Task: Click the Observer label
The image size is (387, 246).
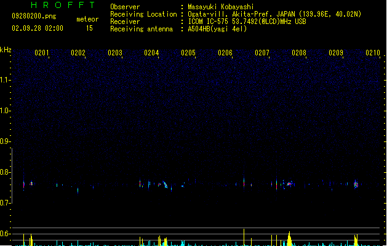Action: (x=125, y=7)
